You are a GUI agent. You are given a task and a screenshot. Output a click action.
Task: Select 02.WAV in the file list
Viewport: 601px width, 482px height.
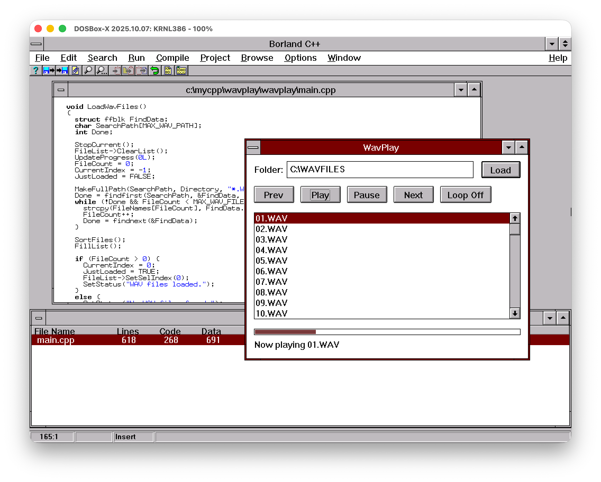tap(382, 229)
